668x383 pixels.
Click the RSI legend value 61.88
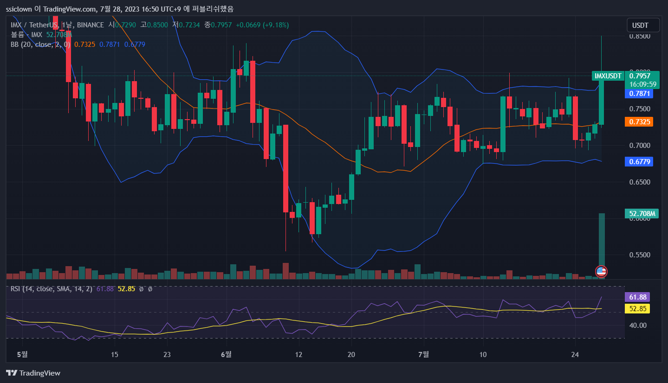coord(105,289)
